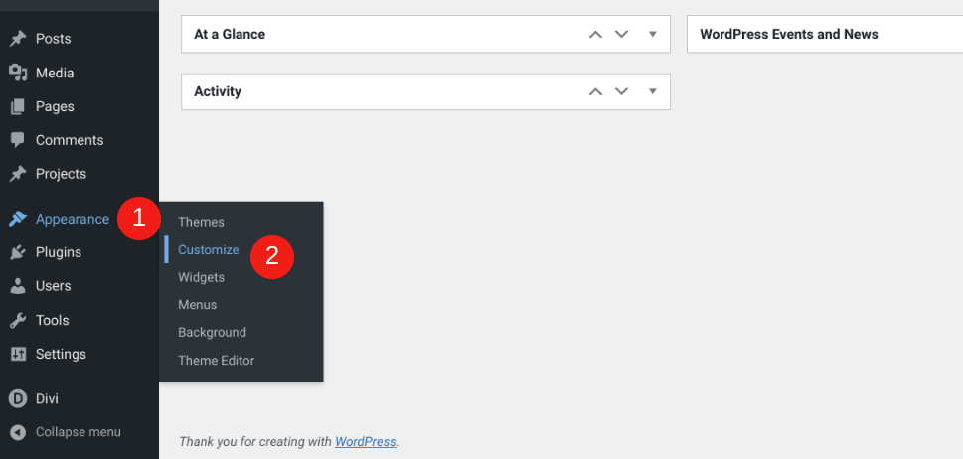Click the Projects pushpin icon
This screenshot has width=963, height=459.
click(x=17, y=174)
